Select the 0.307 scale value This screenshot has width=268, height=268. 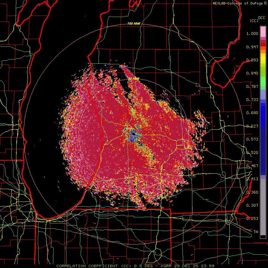[252, 205]
